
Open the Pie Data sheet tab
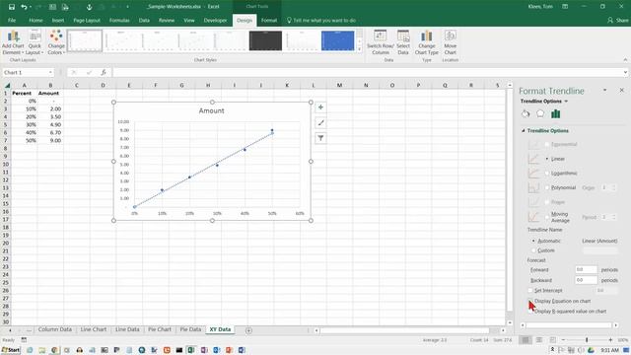click(190, 329)
